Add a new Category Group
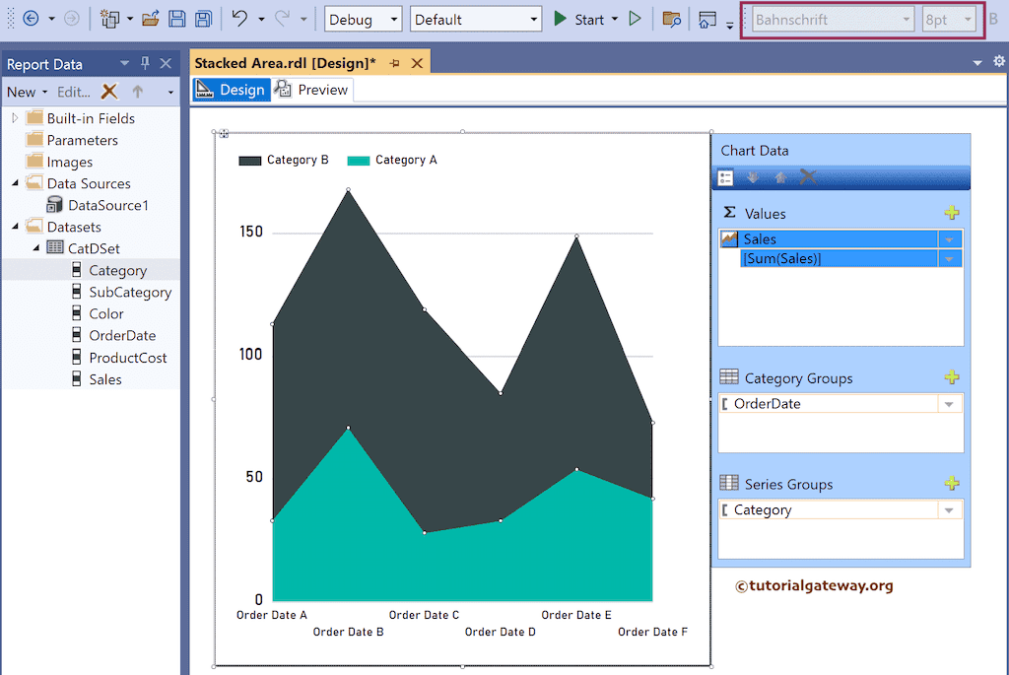Viewport: 1009px width, 675px height. click(x=951, y=377)
